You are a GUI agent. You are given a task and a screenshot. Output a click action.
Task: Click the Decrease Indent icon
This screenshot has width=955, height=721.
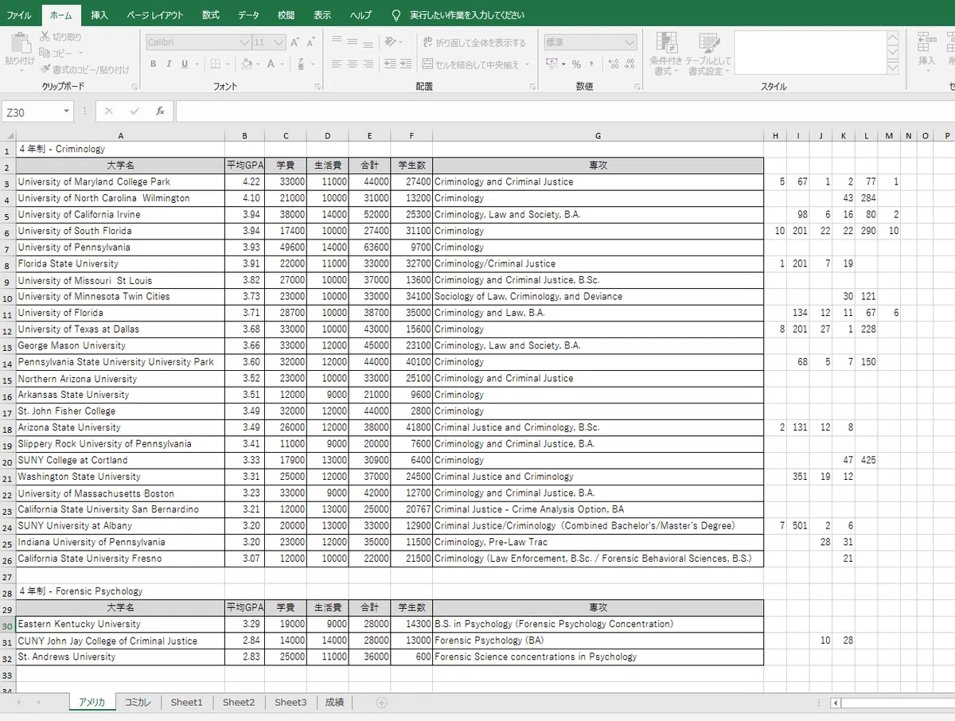pyautogui.click(x=390, y=64)
